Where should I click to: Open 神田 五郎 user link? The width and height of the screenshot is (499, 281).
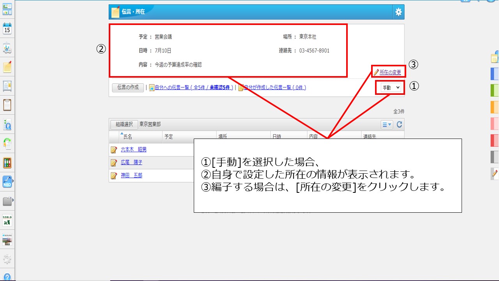tap(131, 176)
